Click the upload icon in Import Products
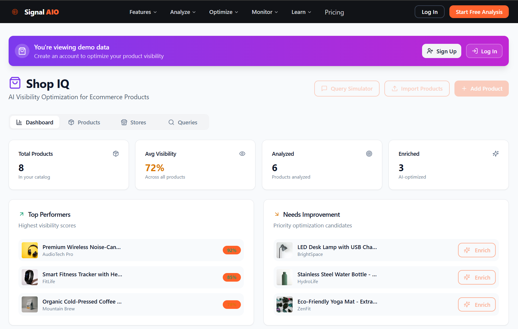Image resolution: width=518 pixels, height=329 pixels. pyautogui.click(x=394, y=89)
